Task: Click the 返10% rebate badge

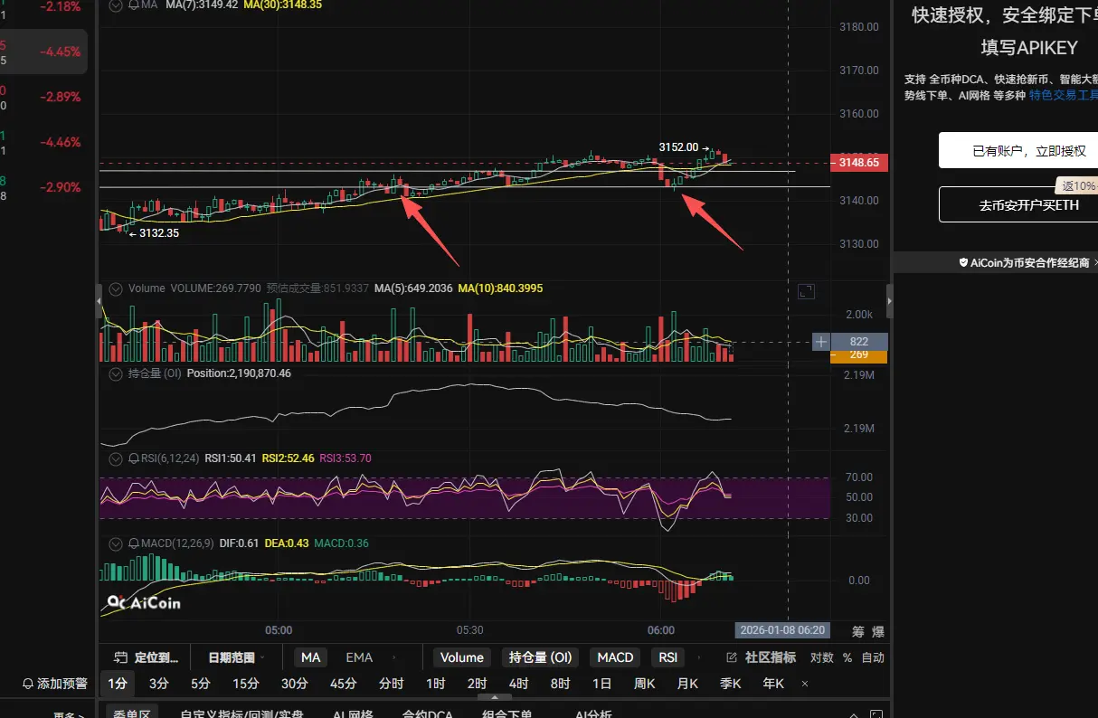Action: 1078,185
